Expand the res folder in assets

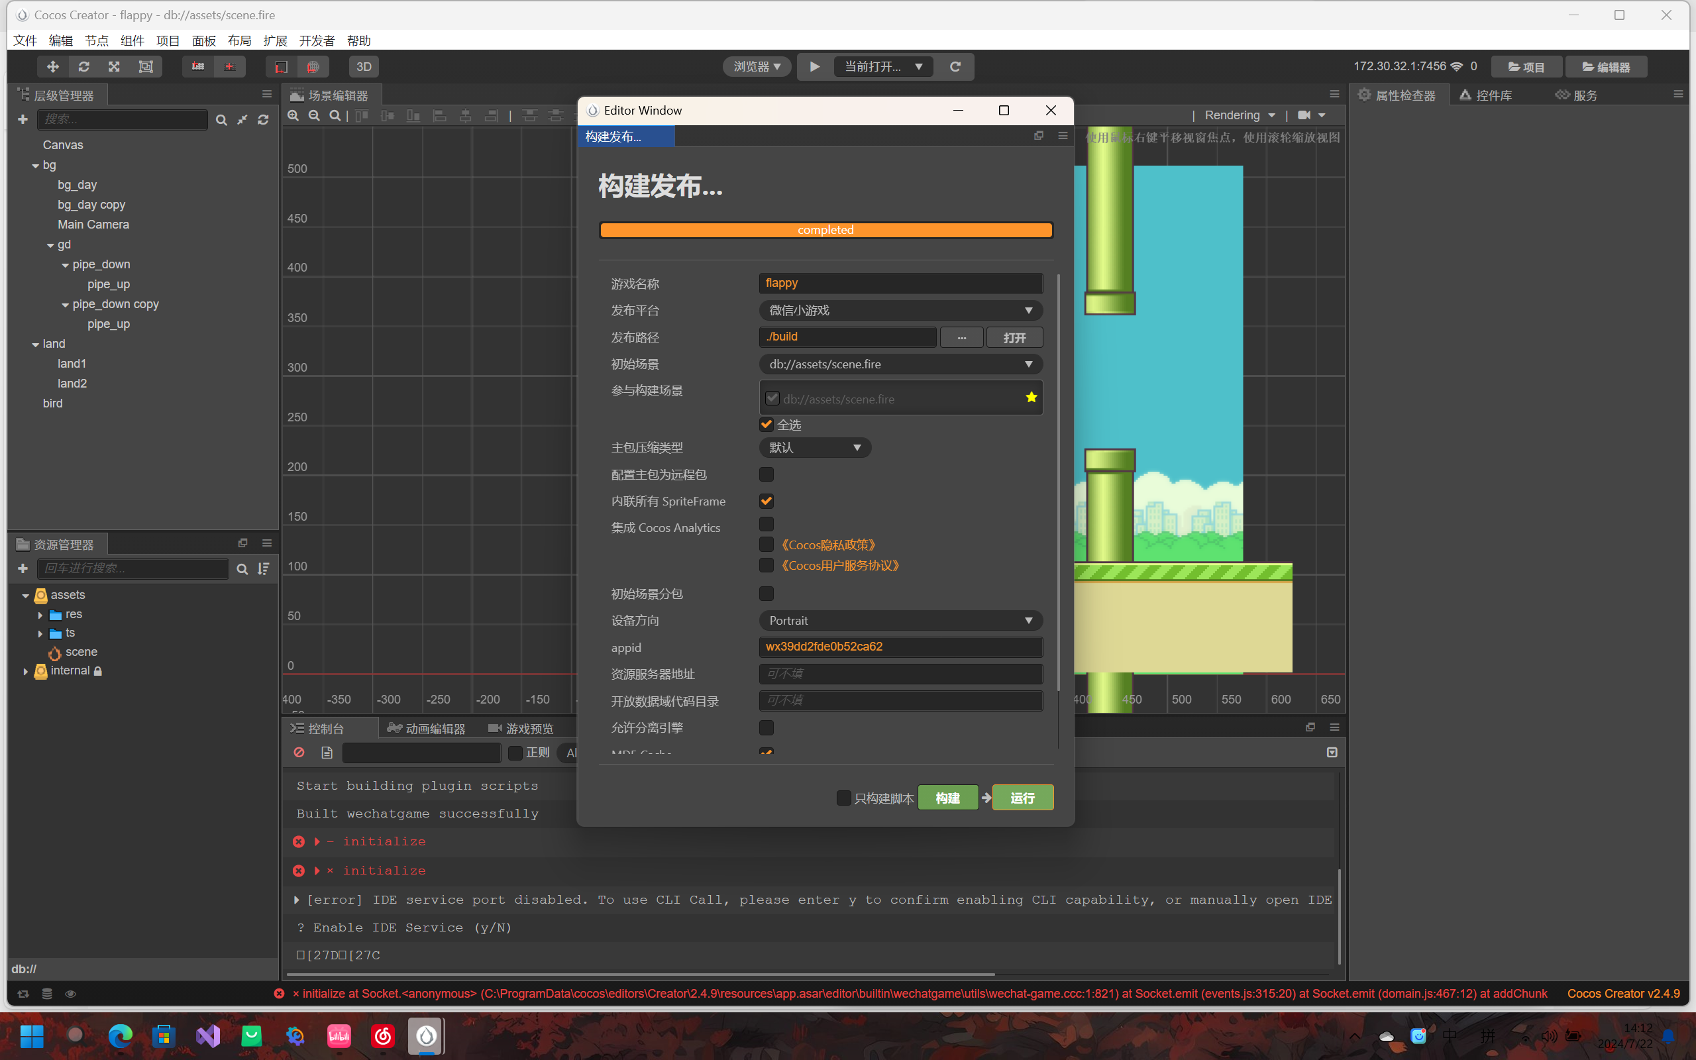point(40,615)
